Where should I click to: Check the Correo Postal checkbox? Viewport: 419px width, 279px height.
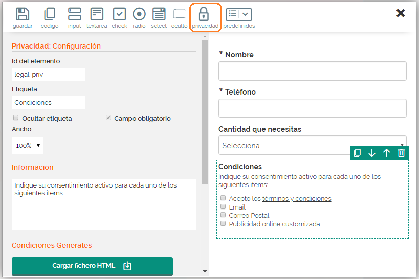click(223, 215)
